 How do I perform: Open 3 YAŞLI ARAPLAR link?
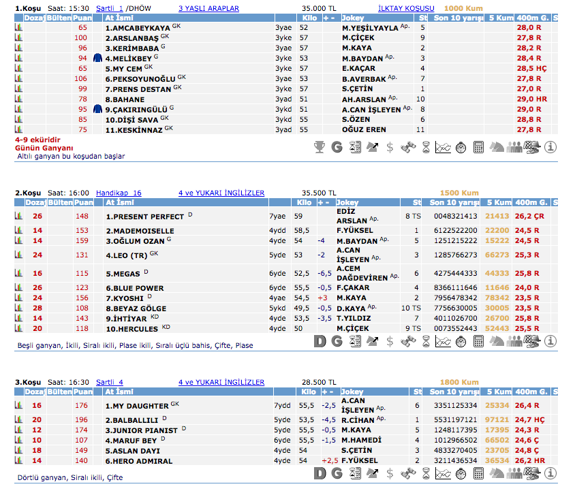[x=208, y=8]
